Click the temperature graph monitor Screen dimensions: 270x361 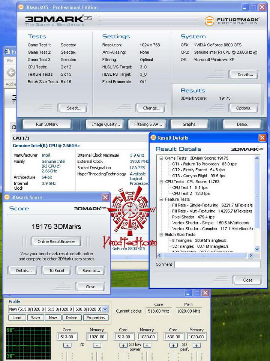[x=28, y=343]
